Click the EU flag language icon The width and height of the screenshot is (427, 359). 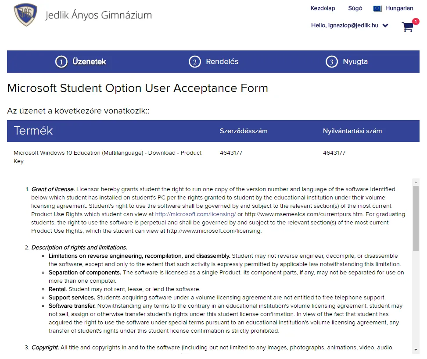click(x=377, y=8)
